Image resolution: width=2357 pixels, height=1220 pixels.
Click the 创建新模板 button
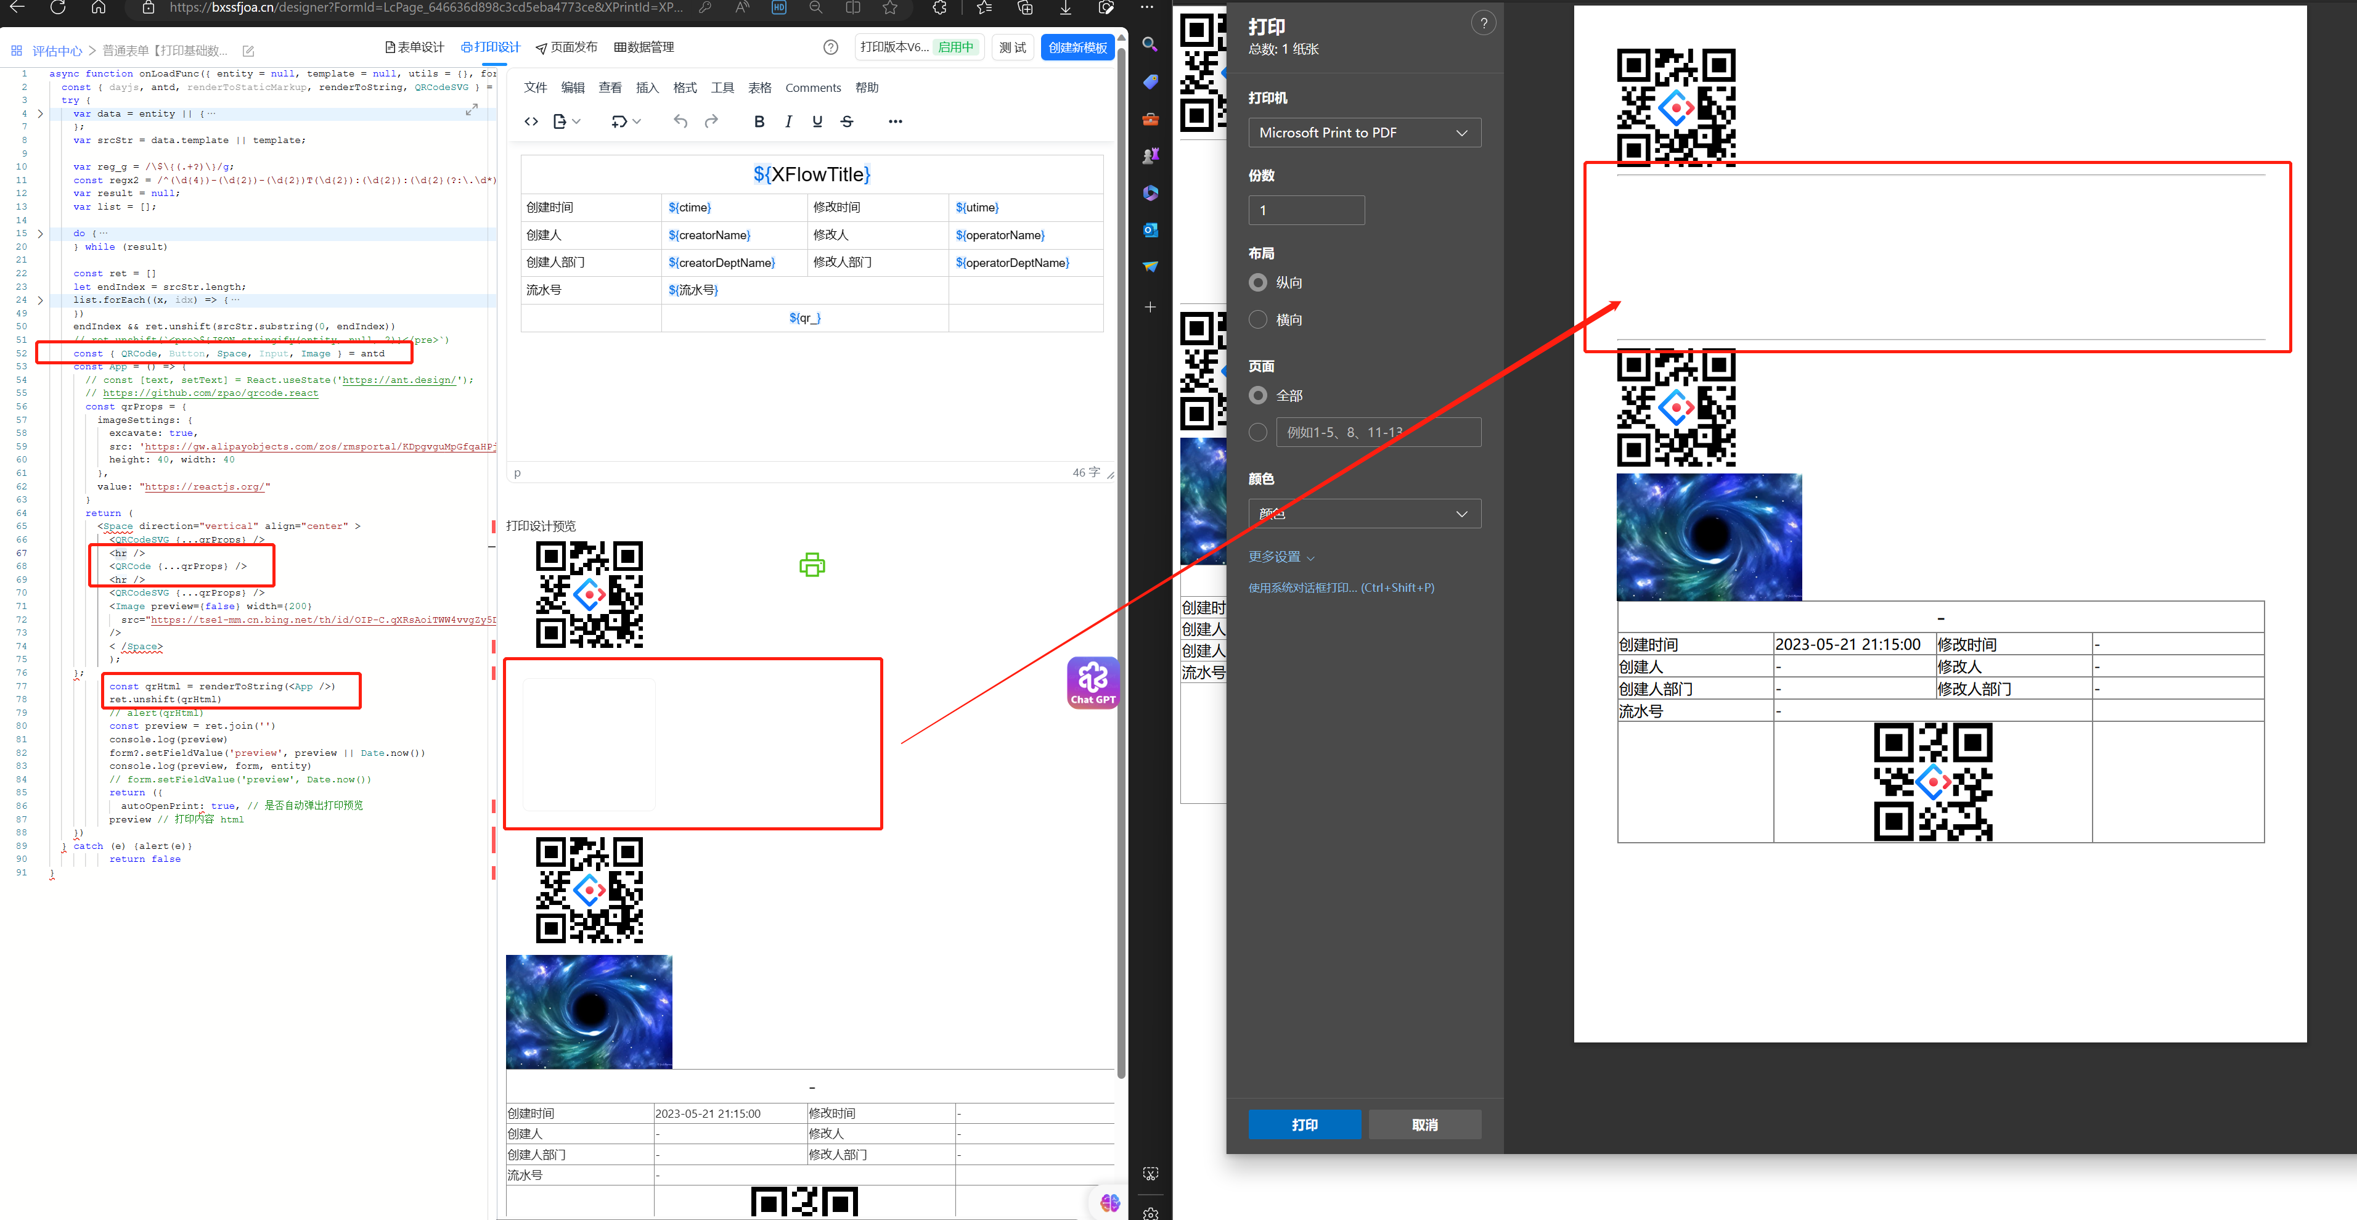[1078, 47]
